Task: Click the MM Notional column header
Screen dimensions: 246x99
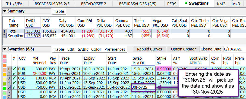Action: point(39,61)
